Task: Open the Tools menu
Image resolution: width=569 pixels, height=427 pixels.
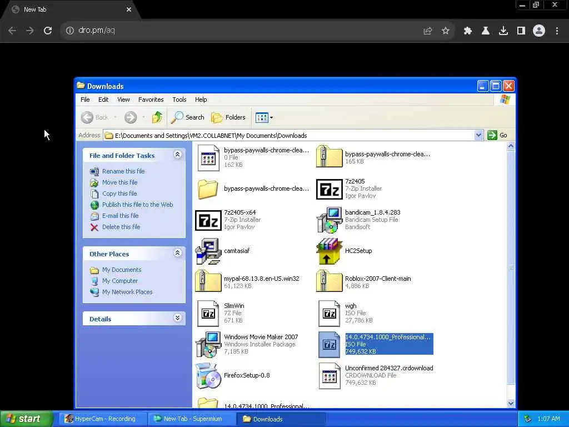Action: click(x=179, y=100)
